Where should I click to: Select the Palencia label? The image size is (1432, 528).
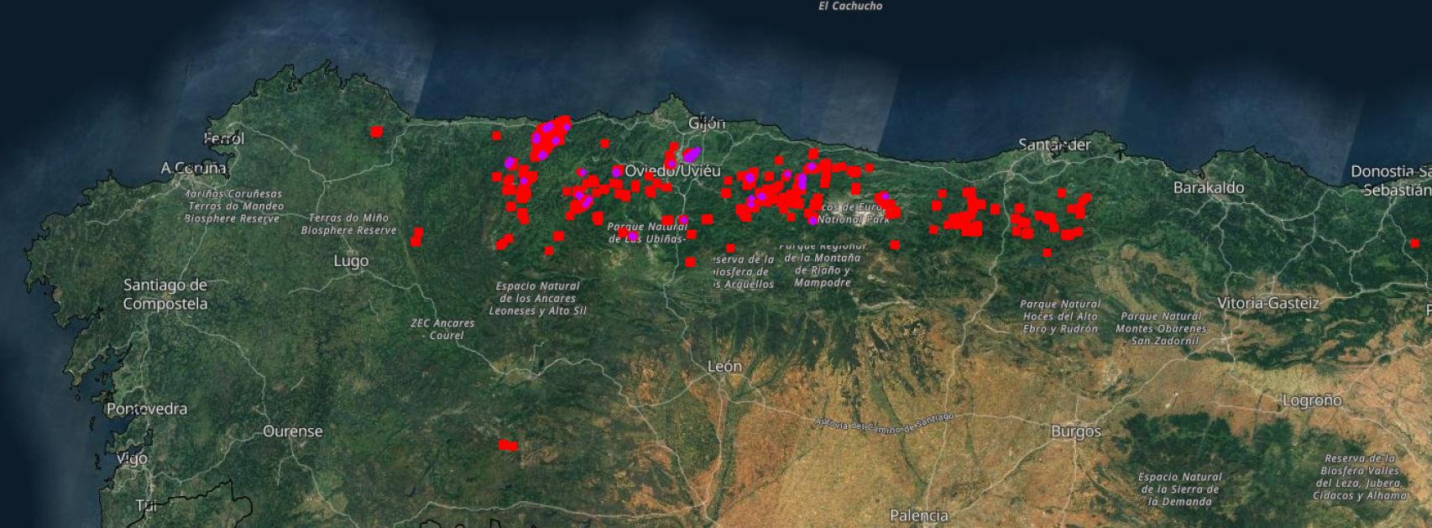919,515
